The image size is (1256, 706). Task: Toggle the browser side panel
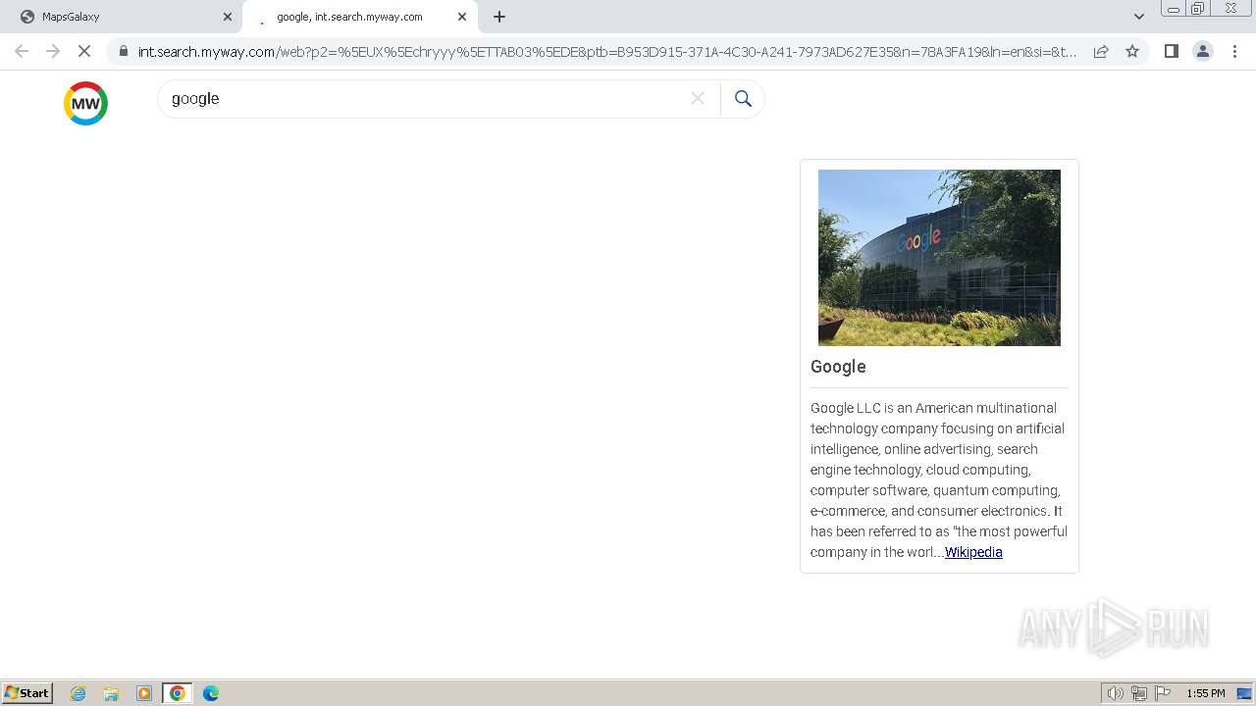tap(1171, 51)
